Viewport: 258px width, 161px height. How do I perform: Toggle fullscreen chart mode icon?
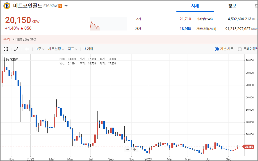[x=6, y=49]
